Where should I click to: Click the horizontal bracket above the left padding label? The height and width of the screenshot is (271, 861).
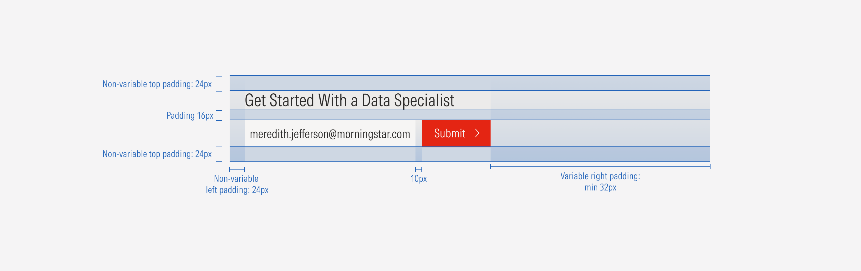(237, 169)
